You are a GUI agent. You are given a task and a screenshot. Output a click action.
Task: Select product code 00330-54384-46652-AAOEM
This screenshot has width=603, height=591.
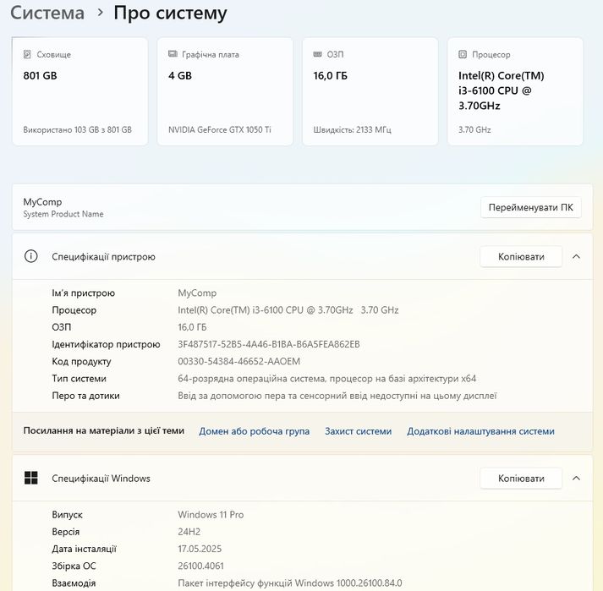pos(238,361)
